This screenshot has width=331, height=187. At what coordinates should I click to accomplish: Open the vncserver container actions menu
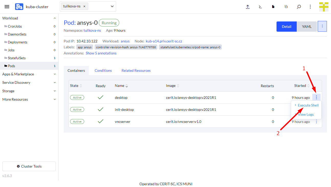[x=316, y=122]
